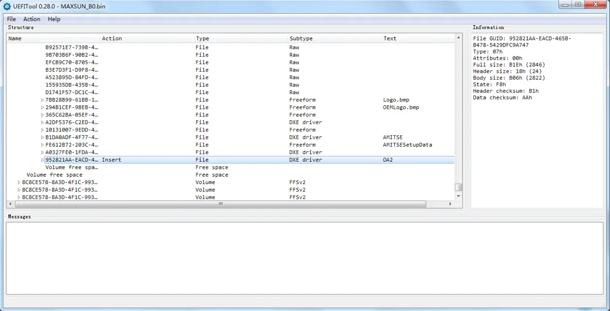Click the horizontal scrollbar right arrow
Image resolution: width=610 pixels, height=311 pixels.
click(x=450, y=204)
